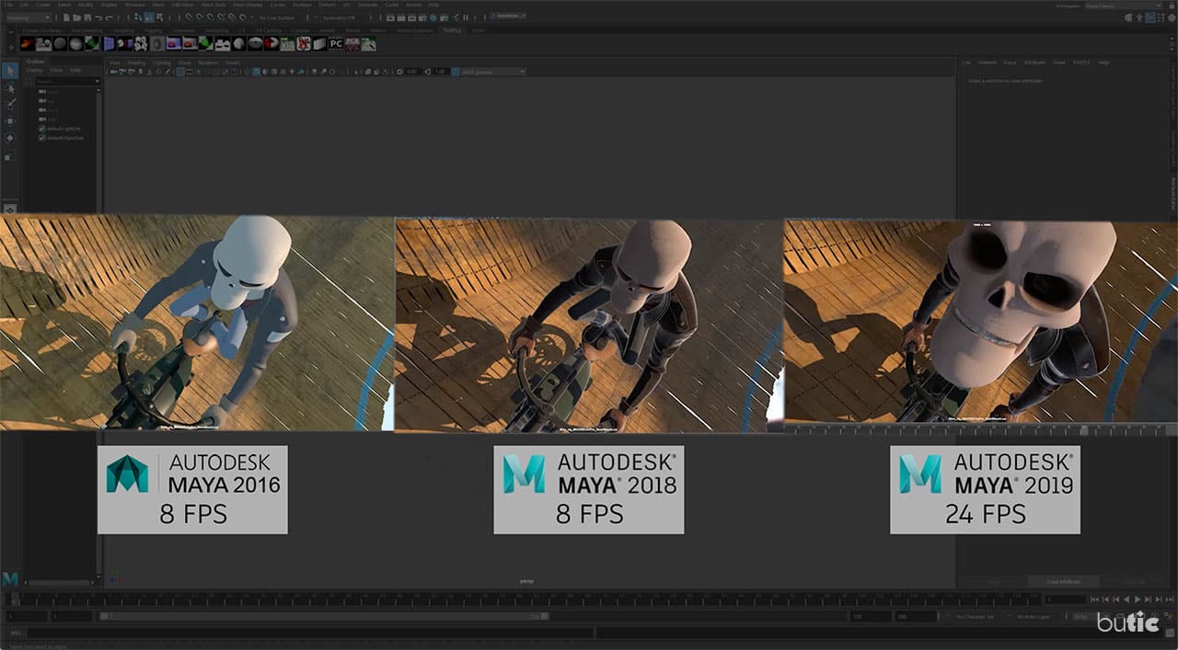
Task: Pick the Paint Selection tool in toolbox
Action: click(x=10, y=104)
